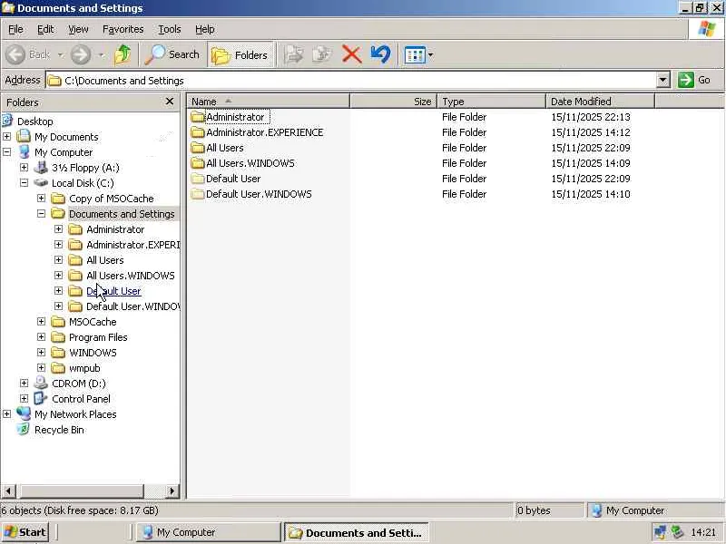Open the File menu

(15, 29)
